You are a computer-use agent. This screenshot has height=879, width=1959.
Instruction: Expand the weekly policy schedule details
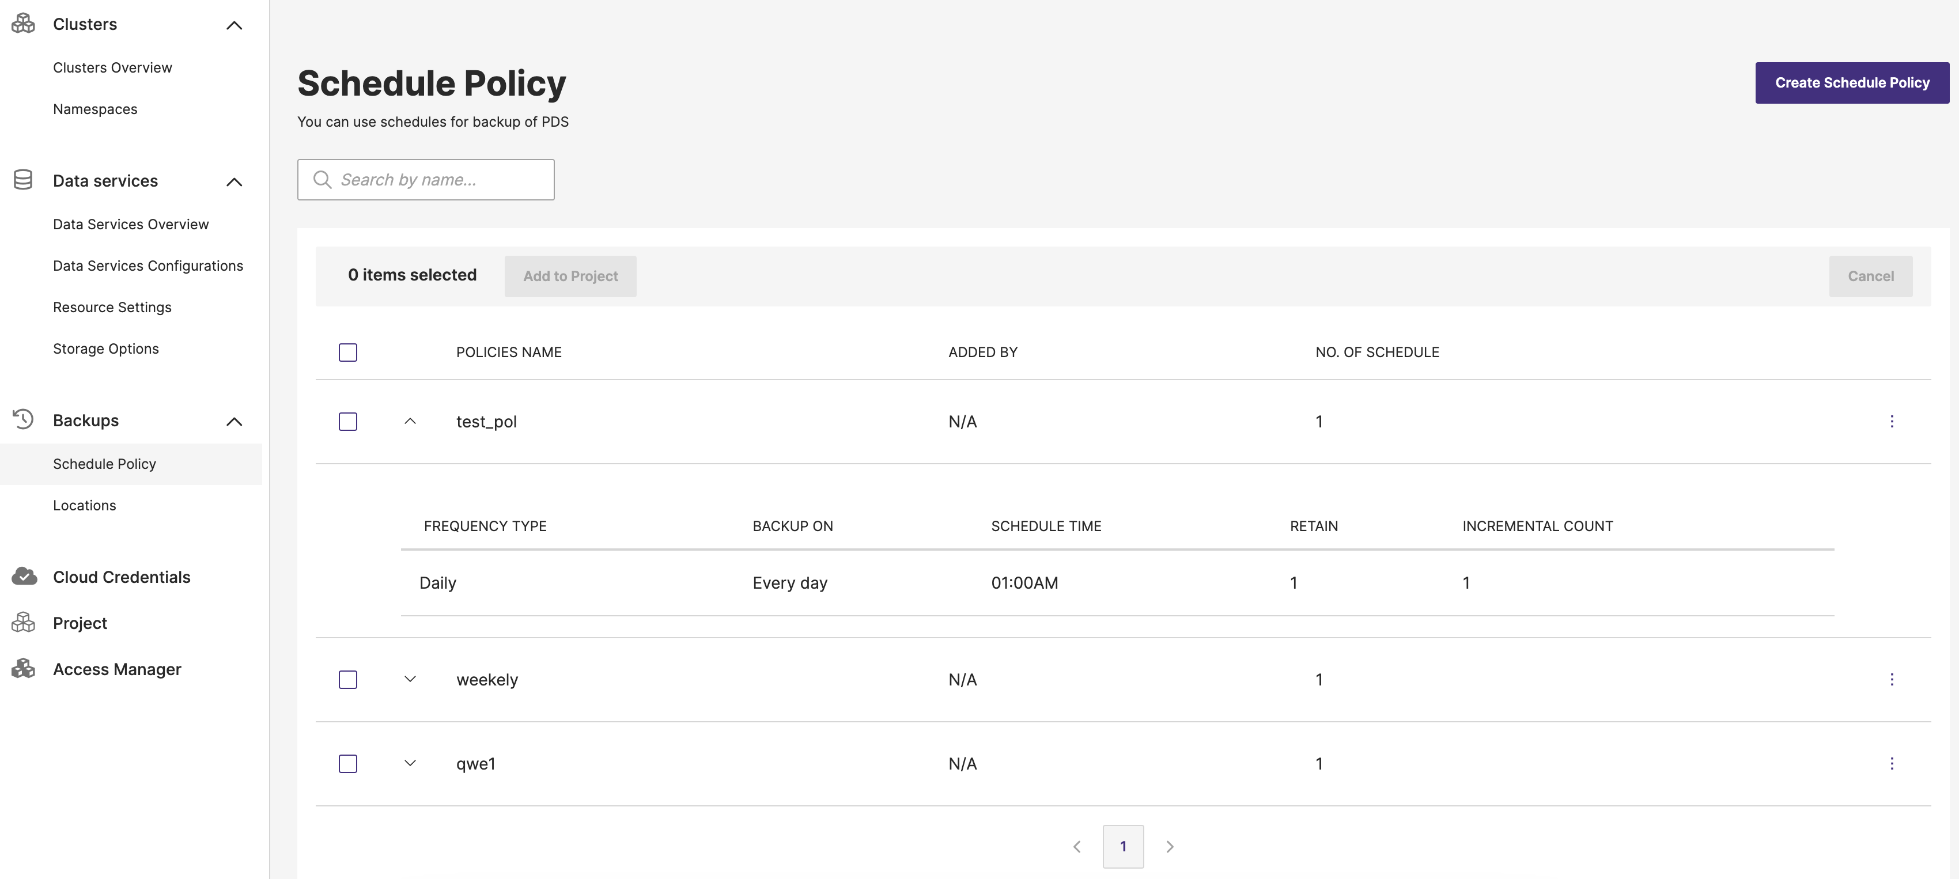[410, 679]
